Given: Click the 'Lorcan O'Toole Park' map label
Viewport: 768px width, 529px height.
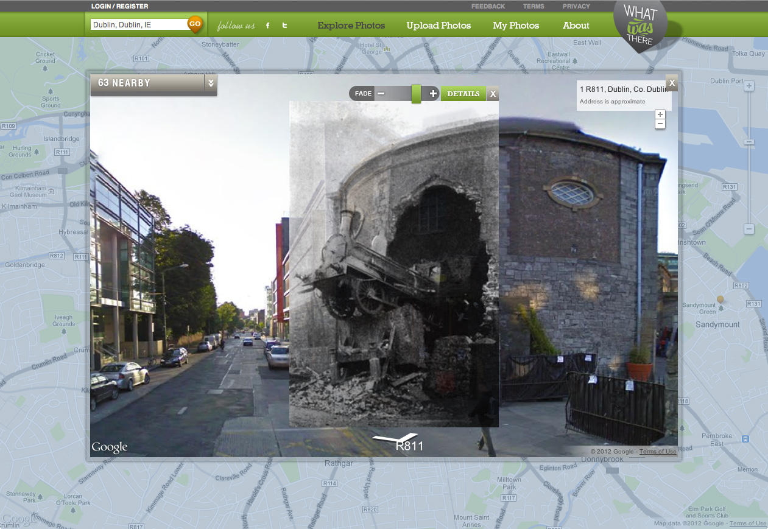Looking at the screenshot, I should coord(73,500).
